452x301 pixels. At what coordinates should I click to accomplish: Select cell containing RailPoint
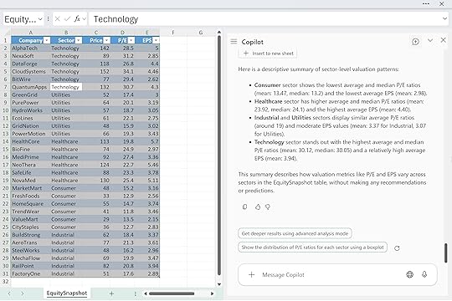click(31, 266)
